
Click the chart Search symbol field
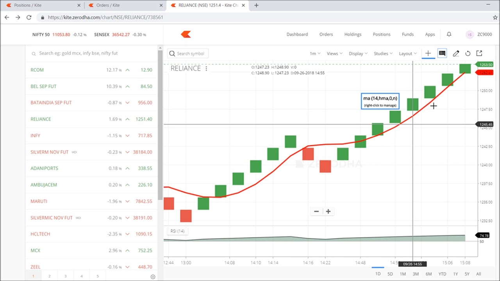[188, 53]
